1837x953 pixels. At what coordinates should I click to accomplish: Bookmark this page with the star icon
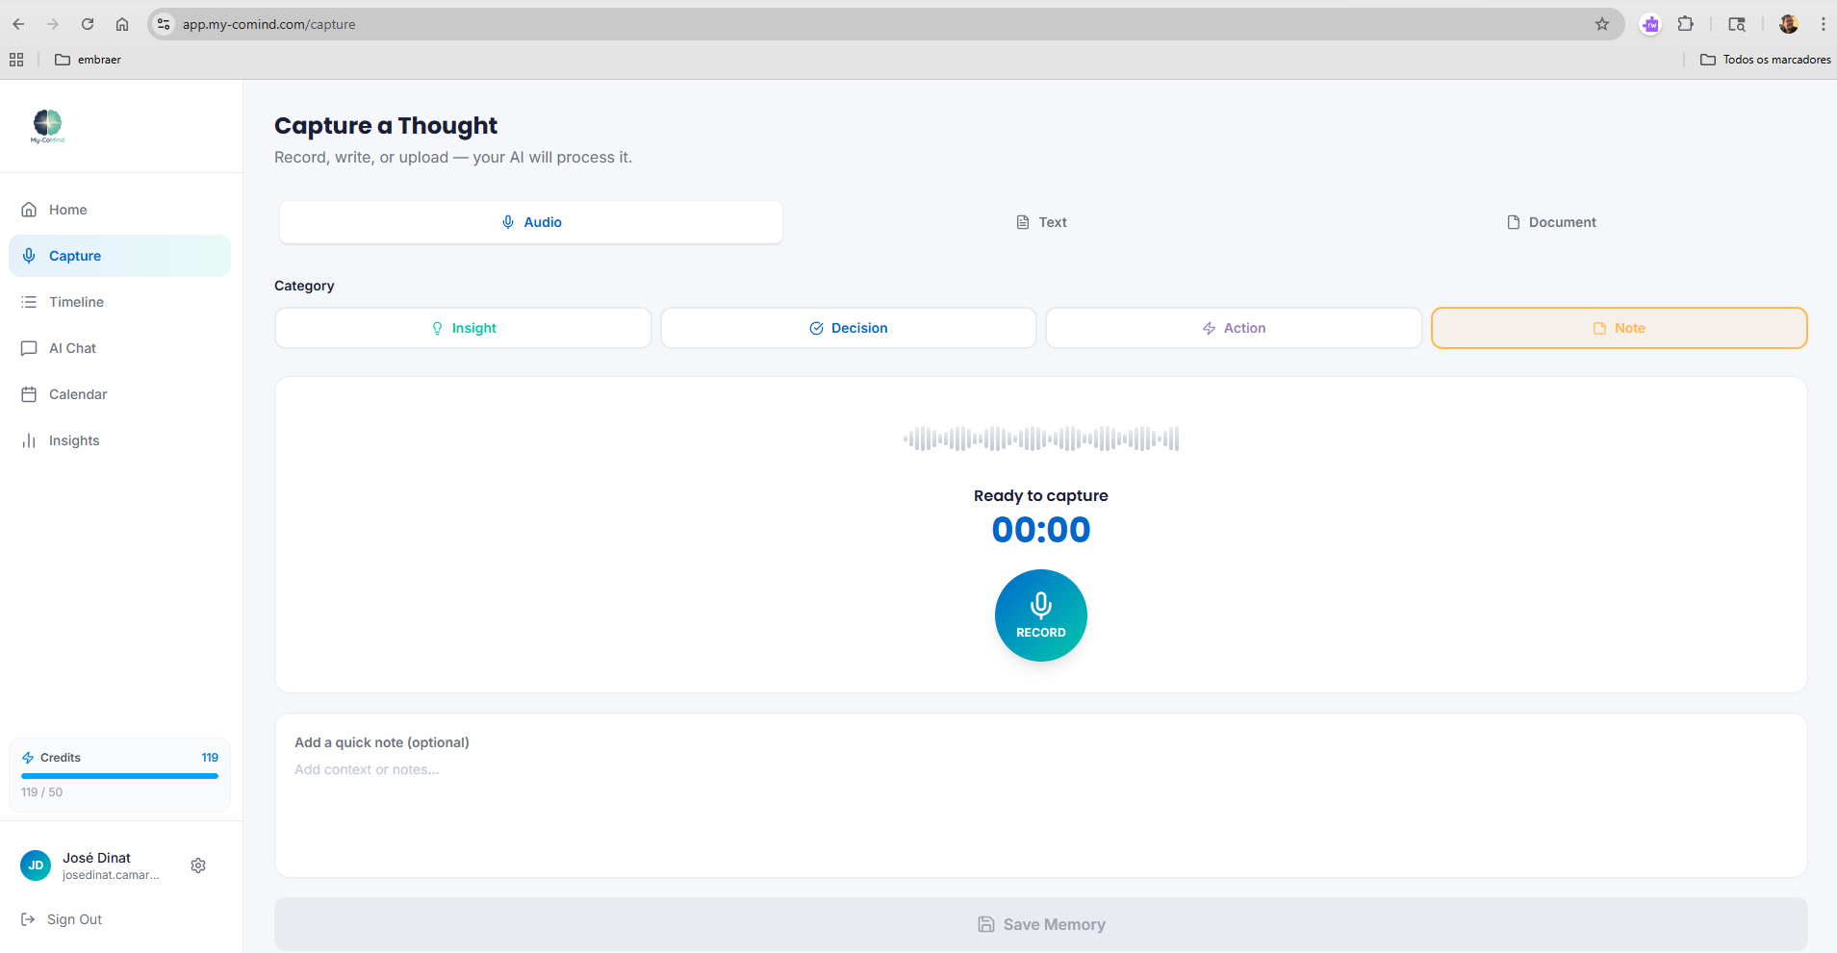click(1602, 24)
